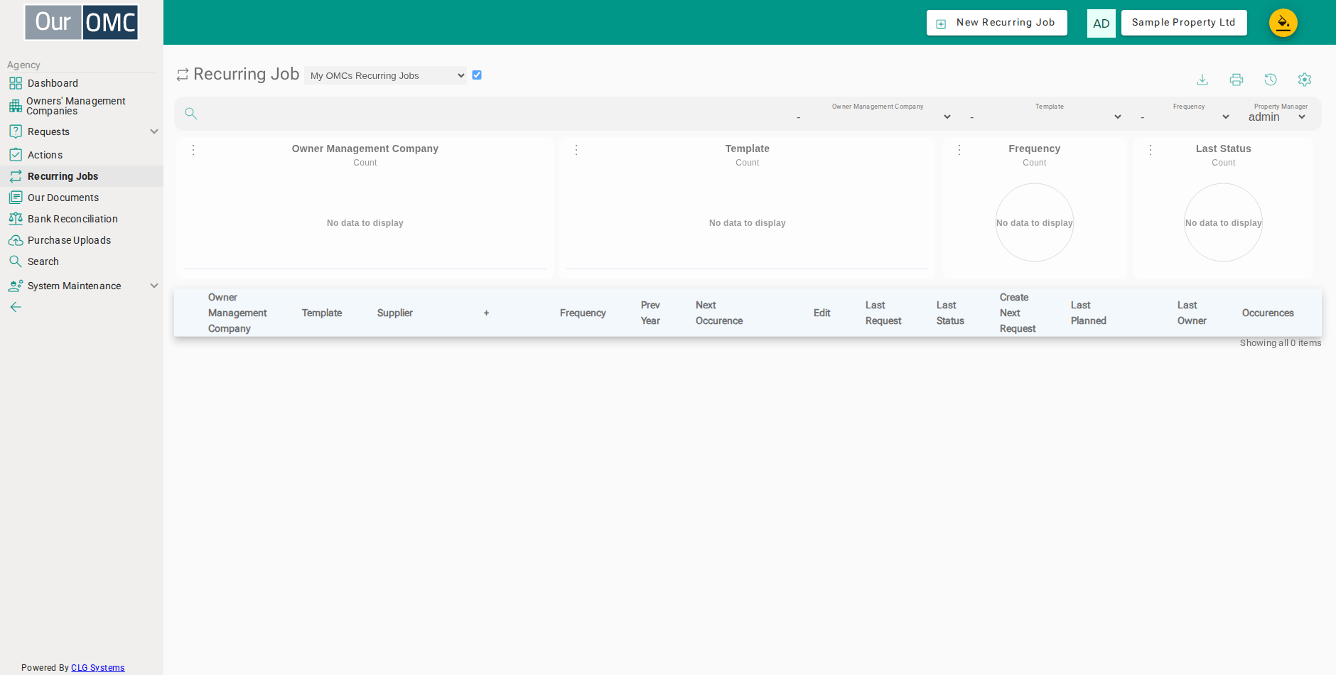This screenshot has height=675, width=1336.
Task: Click the Recurring Job page title
Action: pos(246,74)
